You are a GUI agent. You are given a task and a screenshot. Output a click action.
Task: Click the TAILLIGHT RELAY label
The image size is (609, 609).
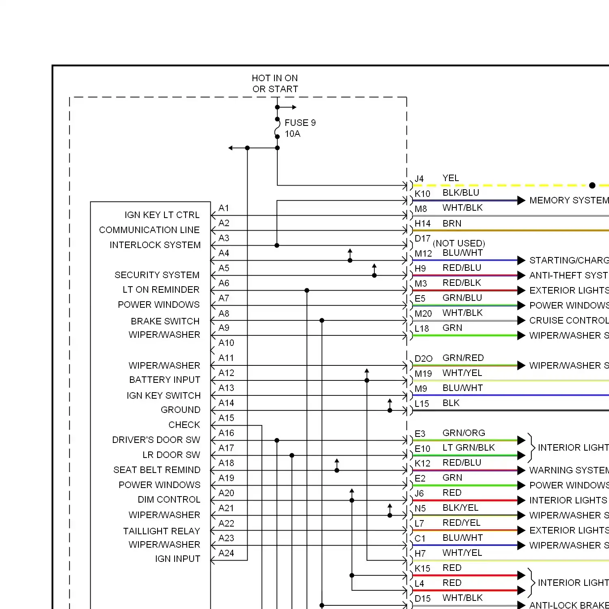pos(162,531)
